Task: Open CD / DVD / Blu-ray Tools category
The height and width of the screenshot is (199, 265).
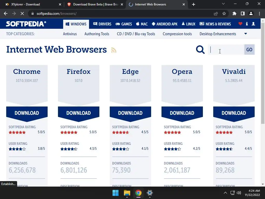Action: (136, 34)
